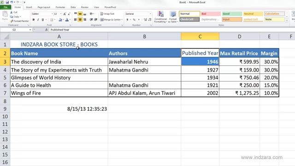Open the Copy dropdown arrow
The height and width of the screenshot is (166, 295).
[x=20, y=17]
